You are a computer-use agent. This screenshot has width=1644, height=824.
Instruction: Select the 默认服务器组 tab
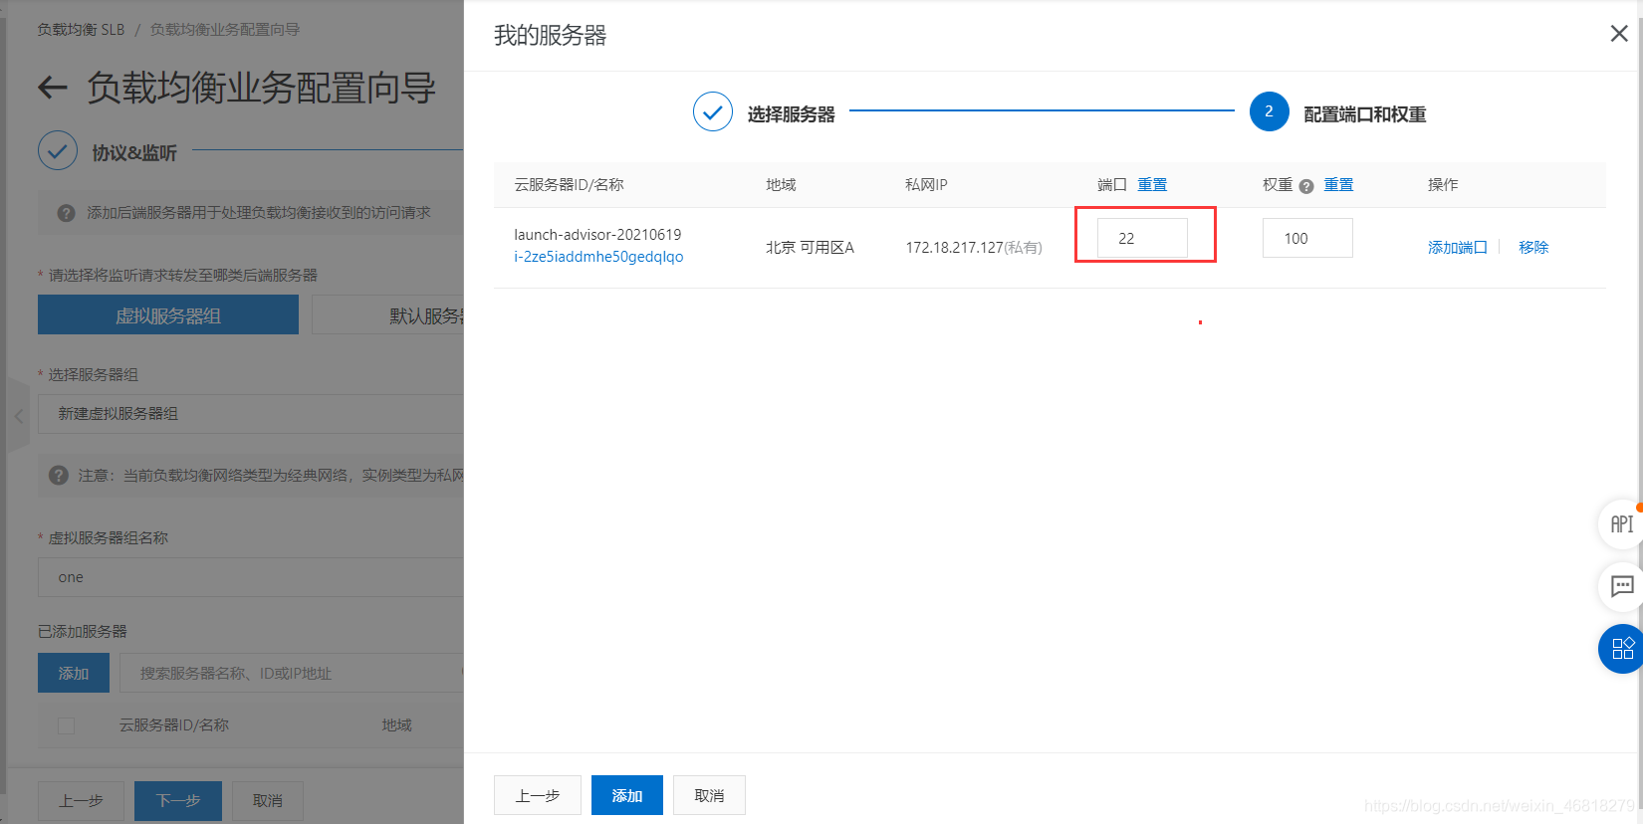pyautogui.click(x=388, y=314)
